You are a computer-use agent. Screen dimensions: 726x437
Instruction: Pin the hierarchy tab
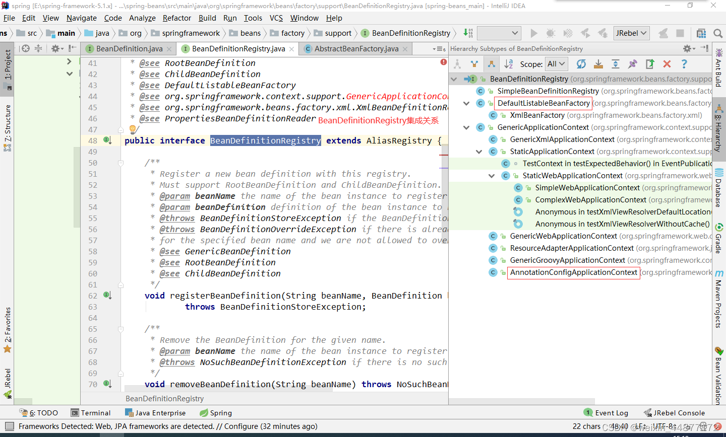click(x=633, y=64)
